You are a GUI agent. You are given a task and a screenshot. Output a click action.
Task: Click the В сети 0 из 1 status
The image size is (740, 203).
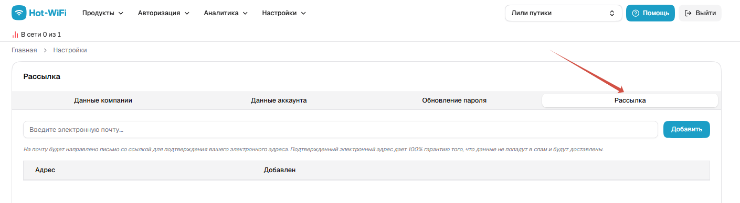pyautogui.click(x=41, y=35)
